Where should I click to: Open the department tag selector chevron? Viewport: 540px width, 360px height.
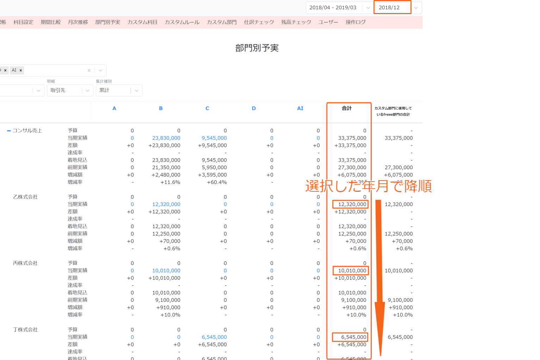100,71
